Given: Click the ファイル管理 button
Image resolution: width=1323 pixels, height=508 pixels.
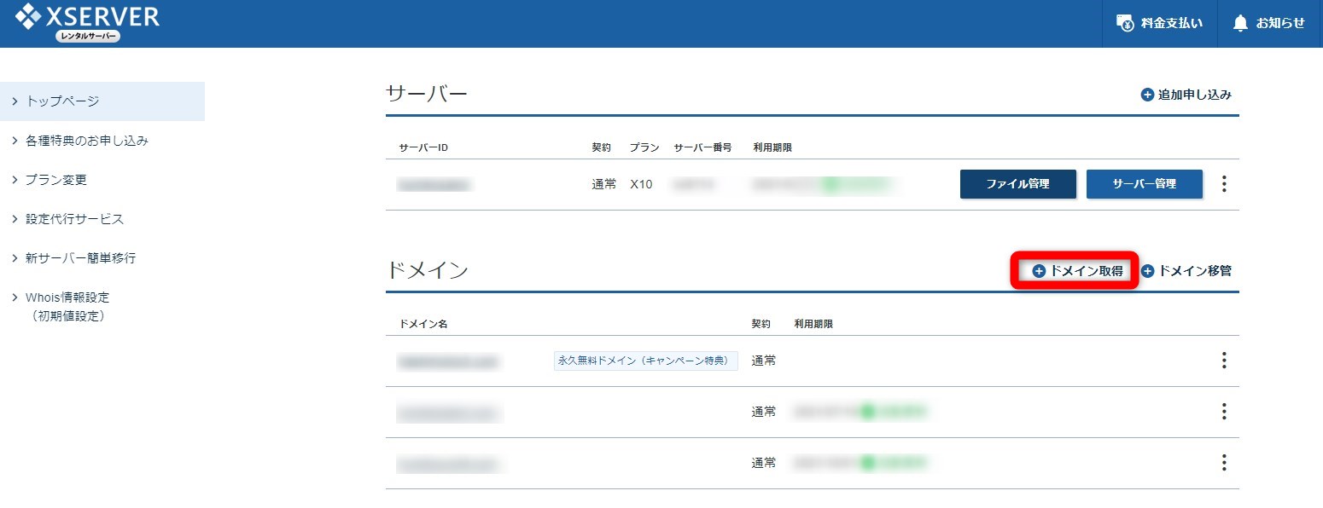Looking at the screenshot, I should click(1017, 183).
